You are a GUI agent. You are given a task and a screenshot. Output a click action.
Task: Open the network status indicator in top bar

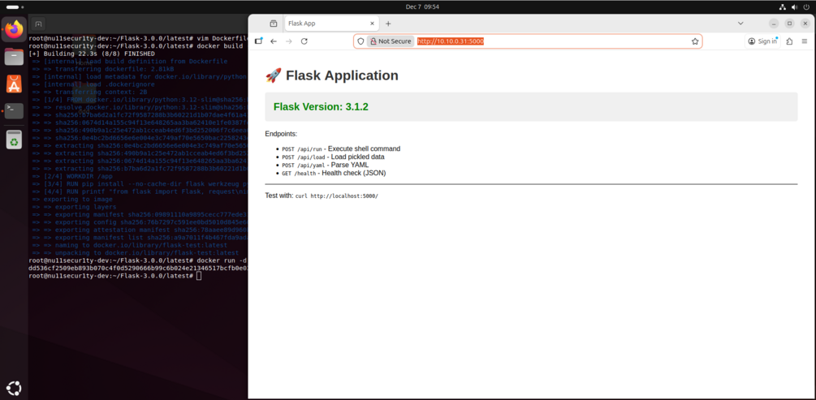(782, 6)
